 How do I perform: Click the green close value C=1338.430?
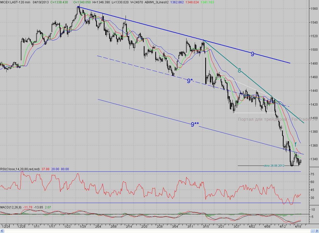(59, 2)
